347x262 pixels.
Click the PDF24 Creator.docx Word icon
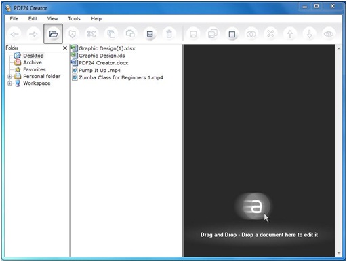[75, 62]
